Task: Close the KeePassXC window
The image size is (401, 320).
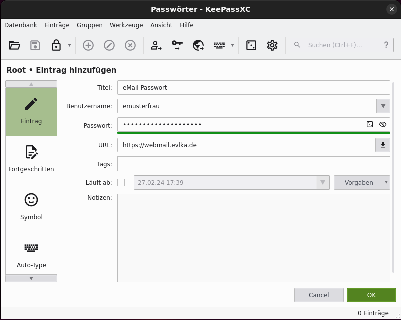Action: pyautogui.click(x=392, y=9)
